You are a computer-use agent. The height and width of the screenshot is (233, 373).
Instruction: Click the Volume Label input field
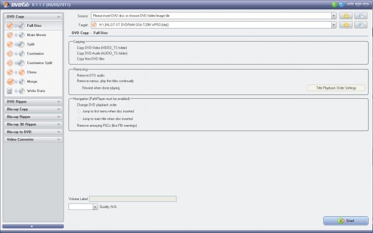133,199
